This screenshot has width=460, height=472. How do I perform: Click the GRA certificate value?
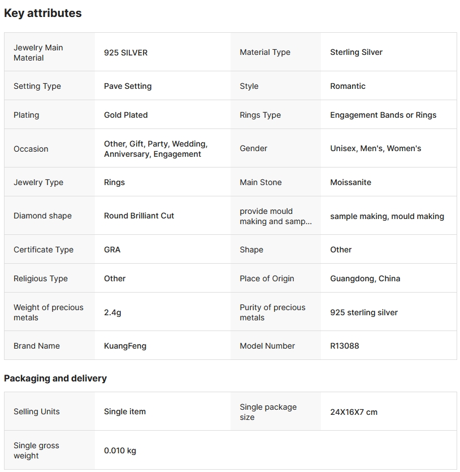tap(112, 250)
